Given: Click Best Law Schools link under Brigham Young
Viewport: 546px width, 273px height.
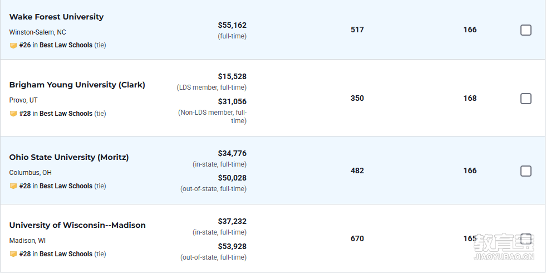Looking at the screenshot, I should click(66, 113).
